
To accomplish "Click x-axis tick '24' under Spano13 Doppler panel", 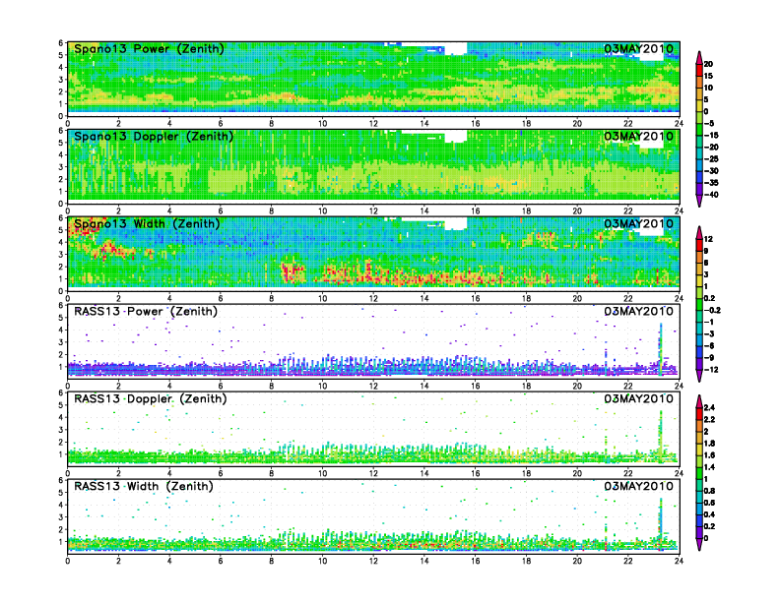I will (679, 211).
